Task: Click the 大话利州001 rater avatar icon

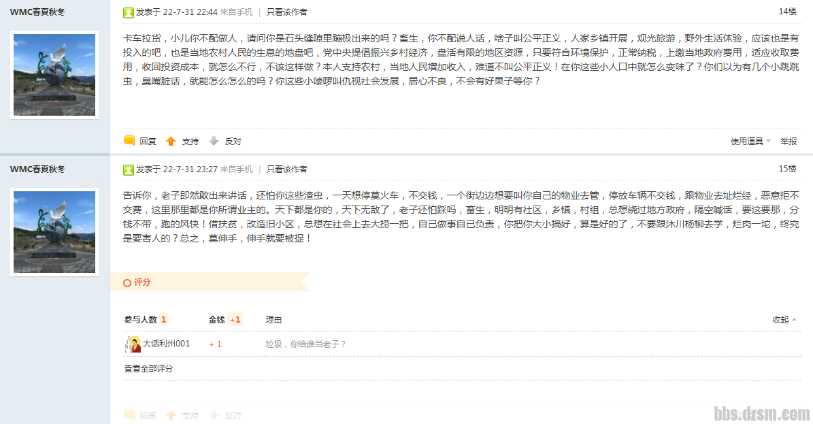Action: click(x=134, y=344)
